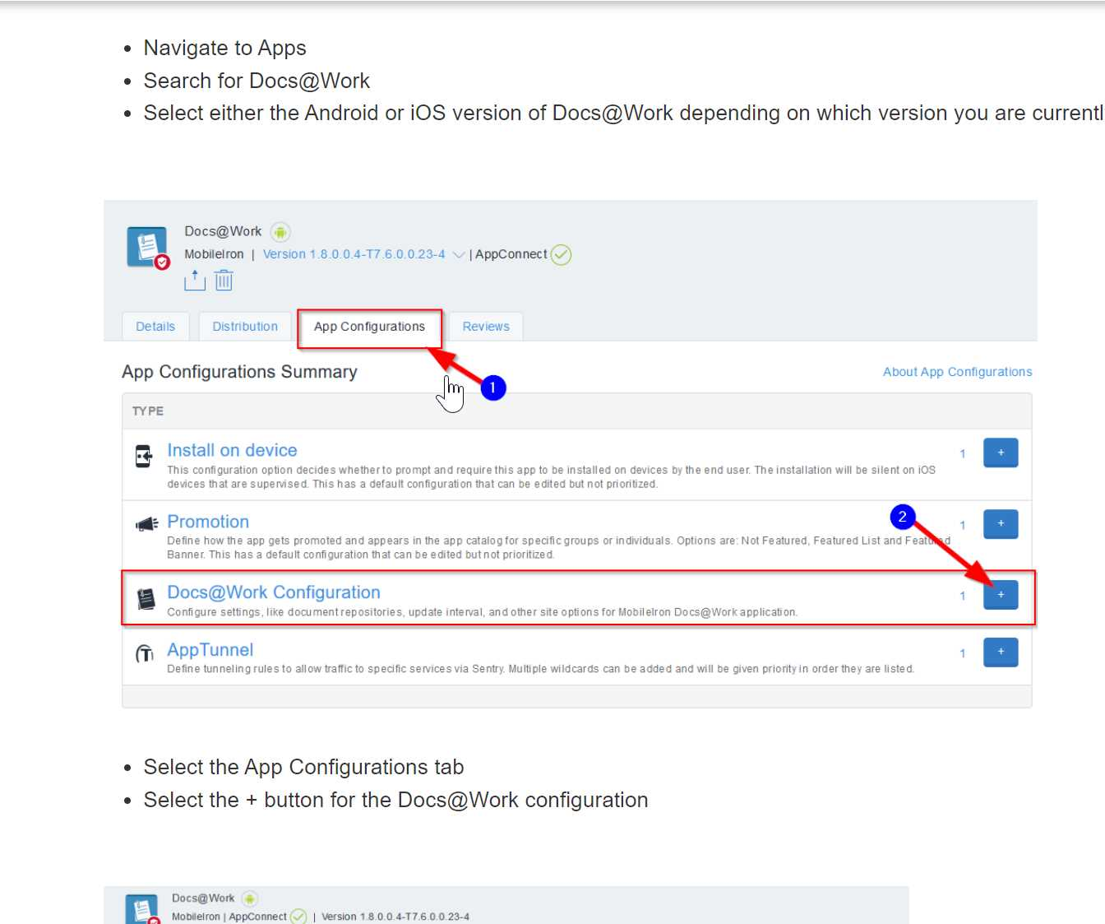Open Version 1.8.0.0.4-T7.6.0.0.23-4 link
Viewport: 1105px width, 924px height.
click(x=354, y=254)
